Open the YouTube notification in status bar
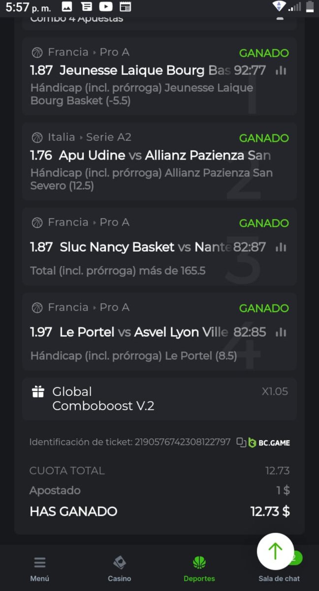The height and width of the screenshot is (591, 319). pos(105,7)
